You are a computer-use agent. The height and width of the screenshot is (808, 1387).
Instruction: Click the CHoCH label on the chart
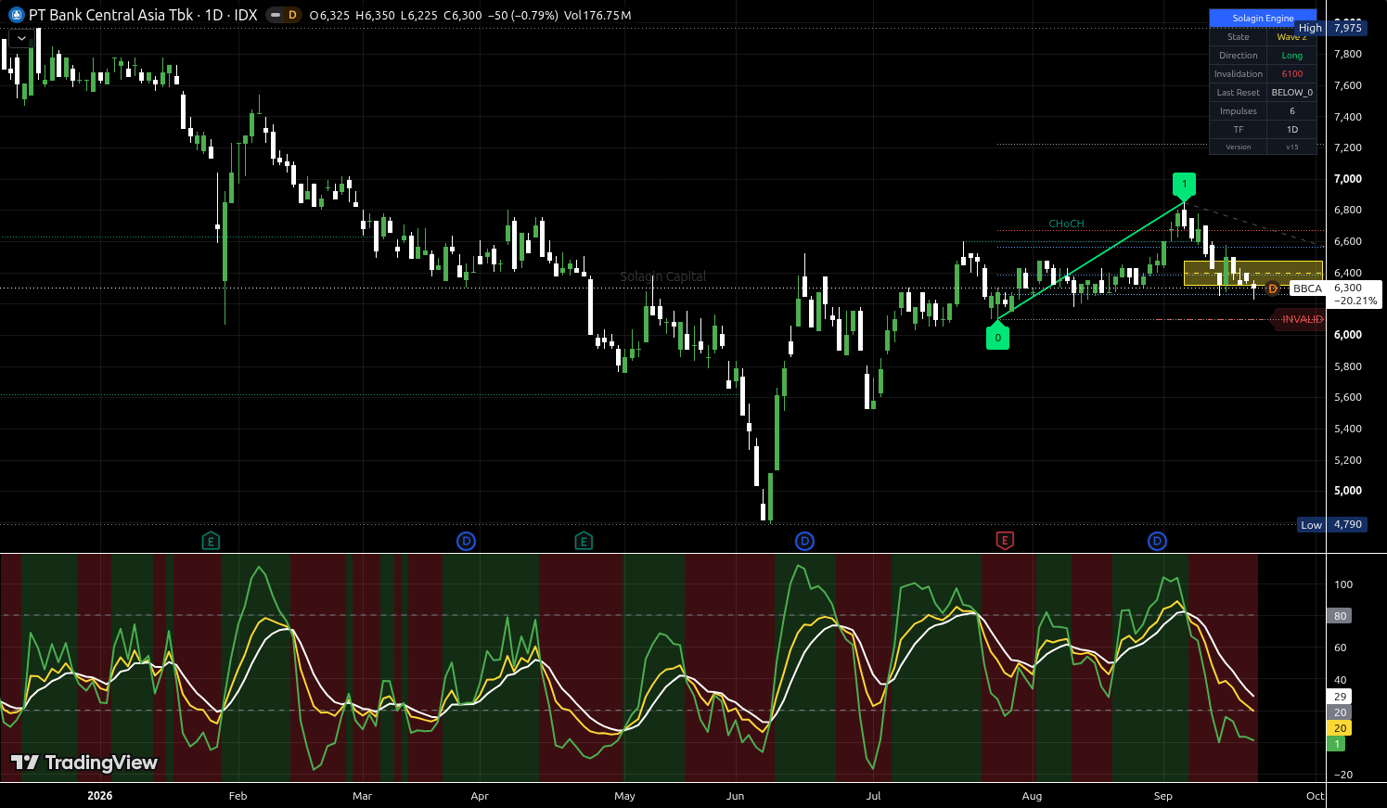coord(1066,224)
